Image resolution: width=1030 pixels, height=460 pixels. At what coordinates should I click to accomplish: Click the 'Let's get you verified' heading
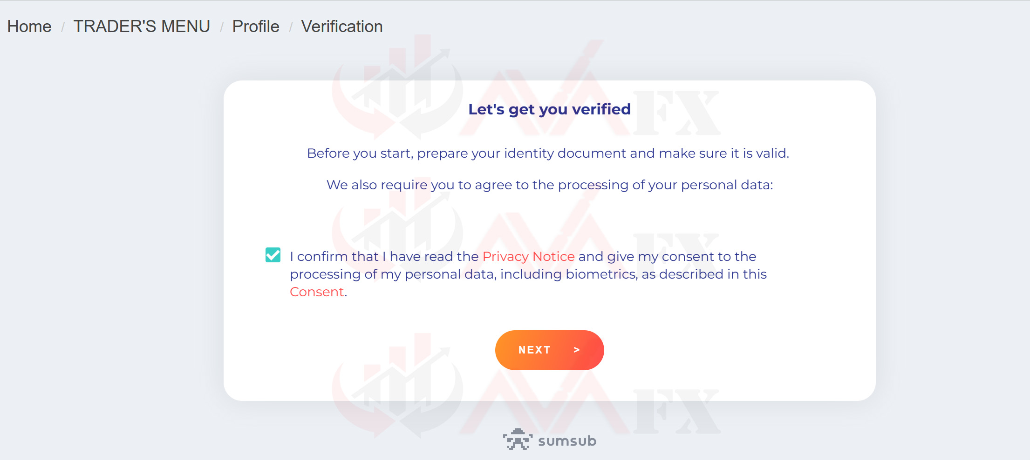pos(549,109)
